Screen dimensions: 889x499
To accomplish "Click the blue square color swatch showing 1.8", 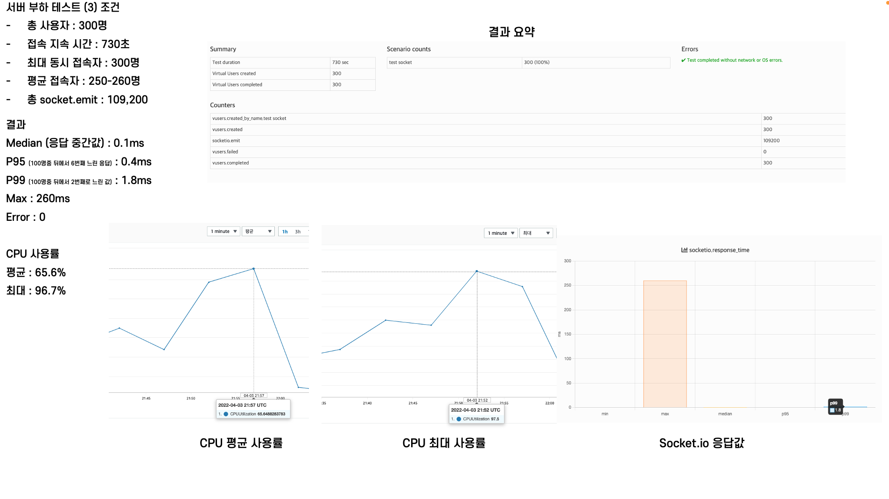I will 832,409.
